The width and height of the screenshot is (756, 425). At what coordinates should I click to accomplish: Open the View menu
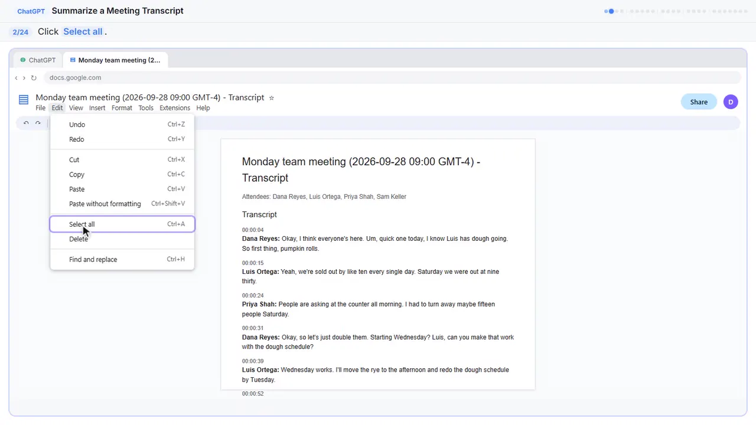(76, 108)
